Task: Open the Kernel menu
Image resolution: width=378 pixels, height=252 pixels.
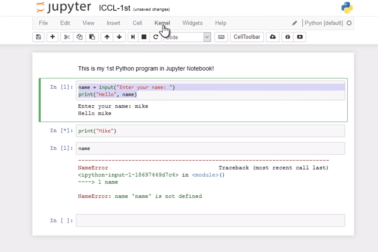Action: coord(162,23)
